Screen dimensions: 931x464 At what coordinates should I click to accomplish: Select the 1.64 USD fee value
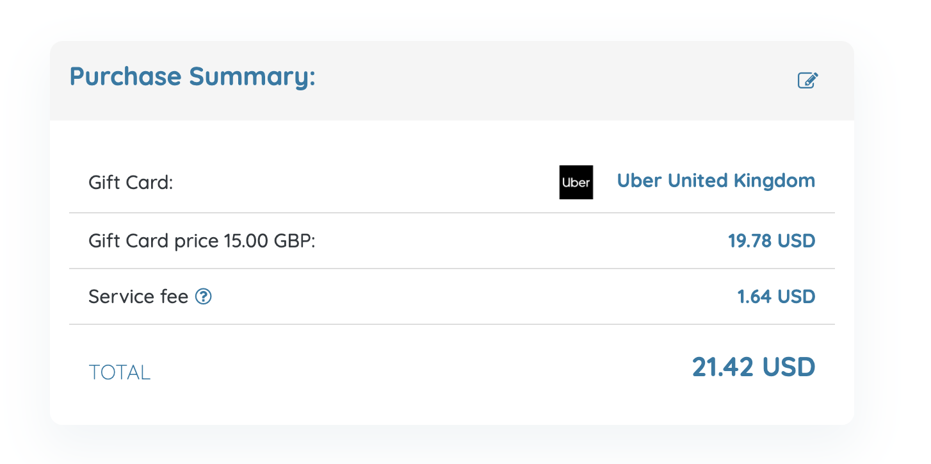[777, 297]
